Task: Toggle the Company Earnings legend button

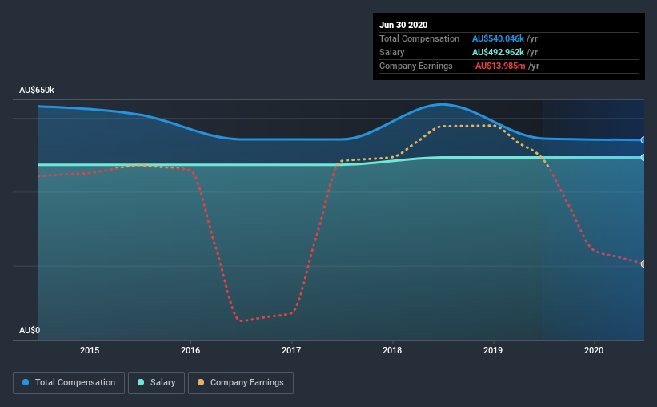Action: pyautogui.click(x=241, y=383)
